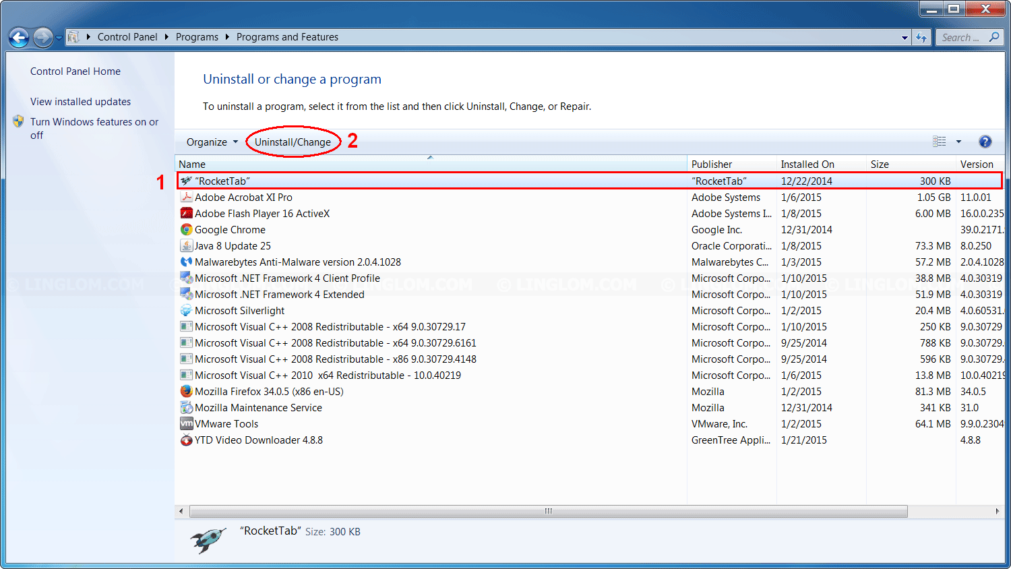Click Programs and Features breadcrumb
The image size is (1011, 569).
pyautogui.click(x=287, y=37)
